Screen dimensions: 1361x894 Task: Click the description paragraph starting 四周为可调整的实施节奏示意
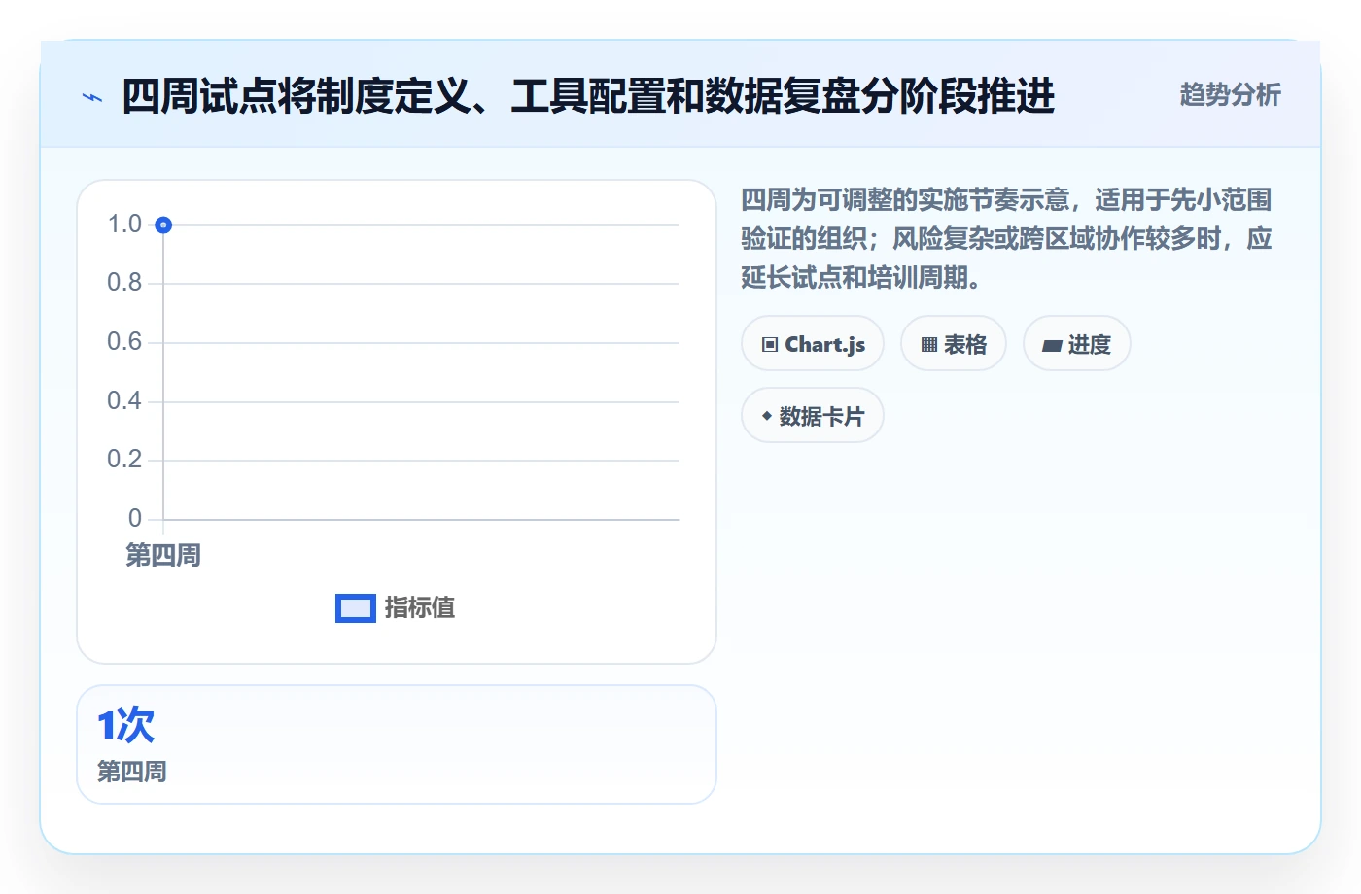1007,239
